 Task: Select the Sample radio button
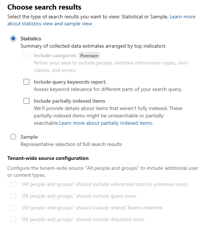click(13, 137)
